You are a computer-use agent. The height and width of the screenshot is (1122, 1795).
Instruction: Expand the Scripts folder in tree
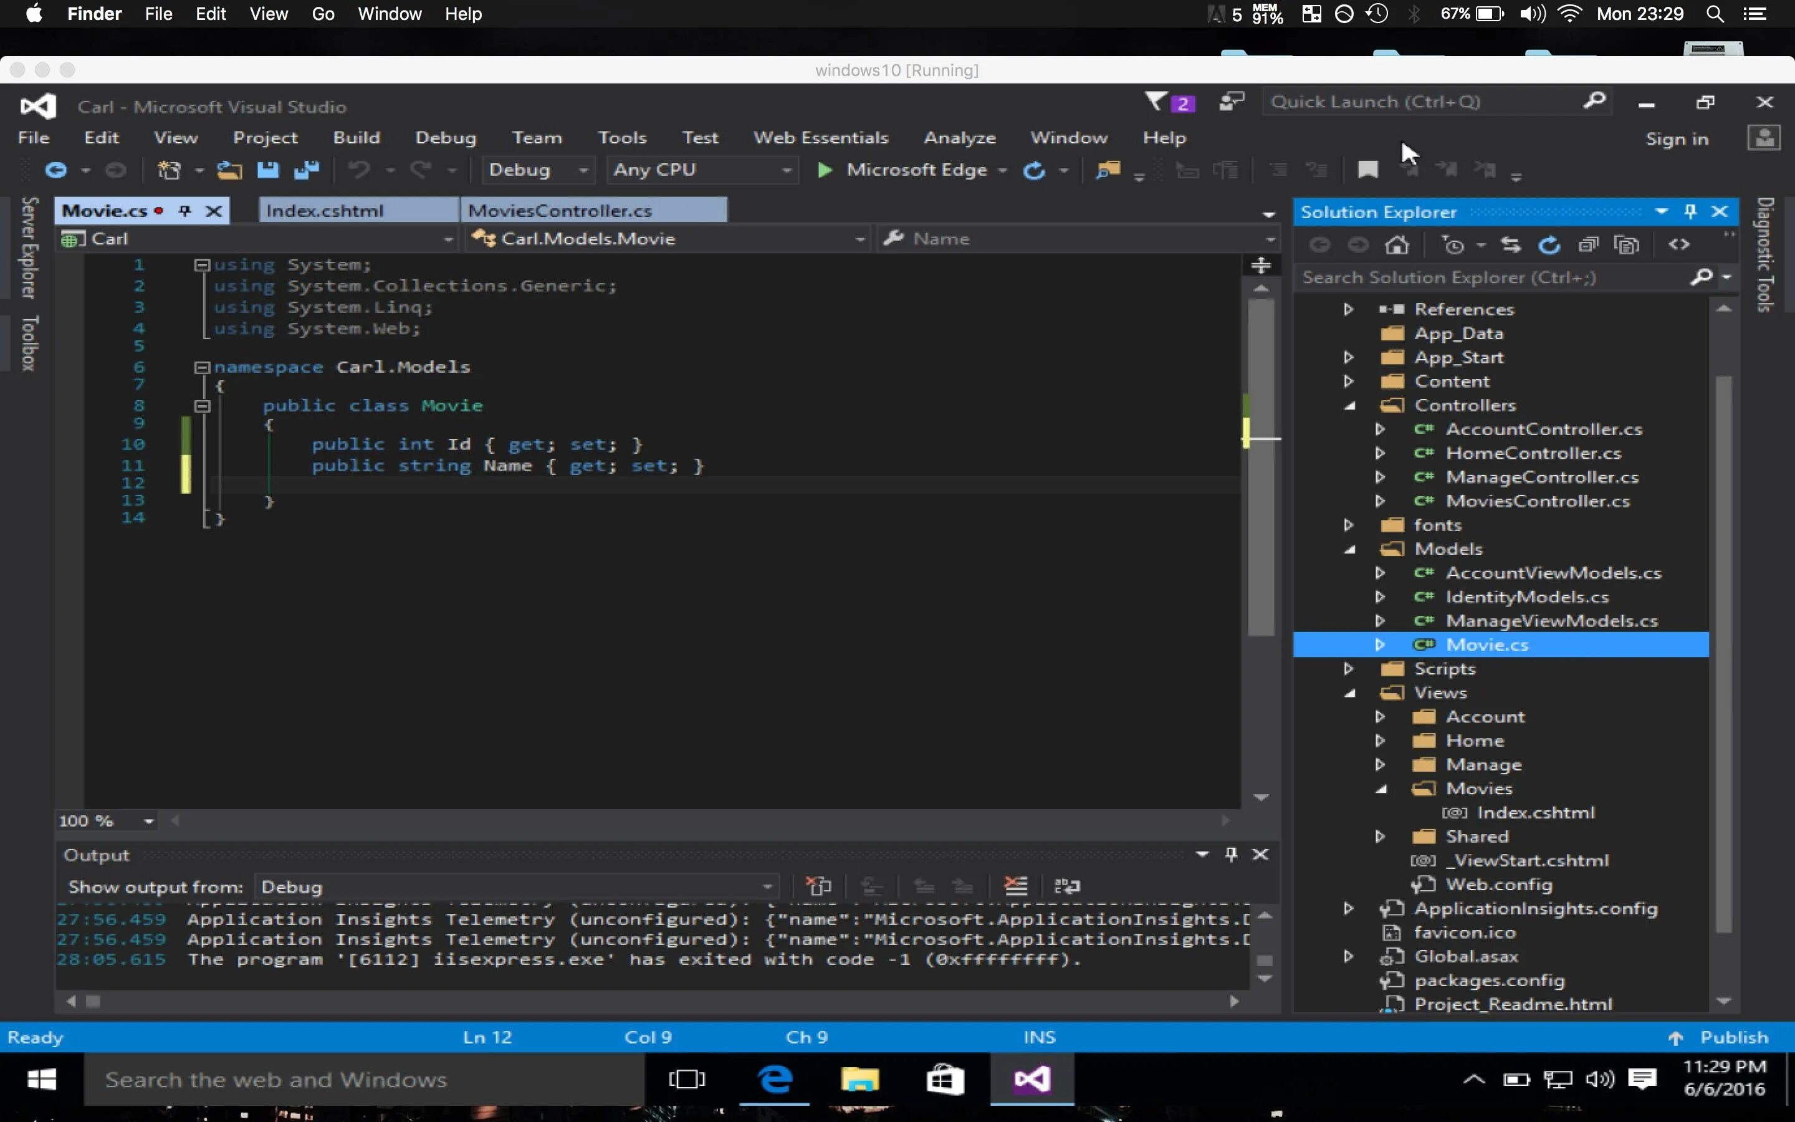[1349, 669]
